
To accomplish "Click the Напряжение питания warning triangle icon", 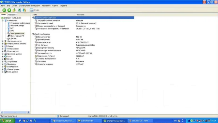I will (36, 56).
